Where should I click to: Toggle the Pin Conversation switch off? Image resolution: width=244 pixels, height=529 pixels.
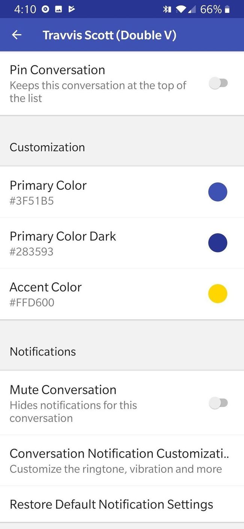point(219,83)
